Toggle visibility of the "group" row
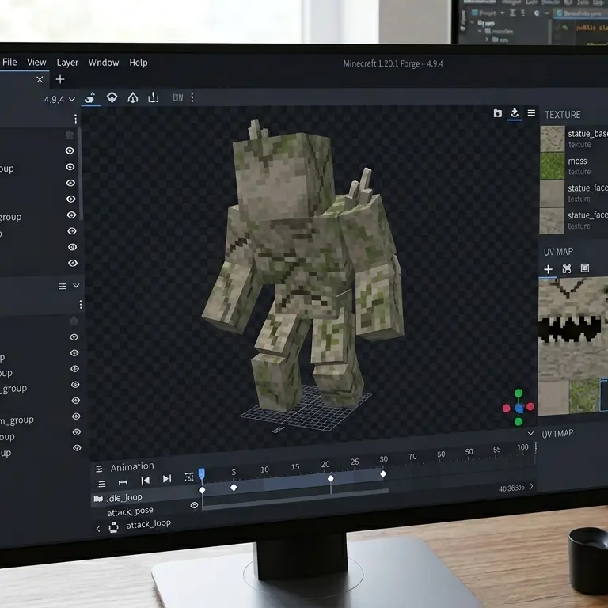This screenshot has height=608, width=608. pos(71,215)
